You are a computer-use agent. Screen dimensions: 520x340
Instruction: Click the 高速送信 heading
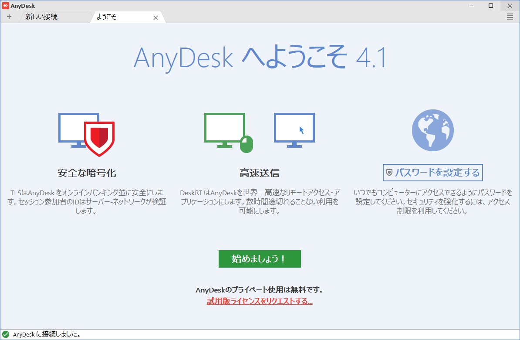260,173
